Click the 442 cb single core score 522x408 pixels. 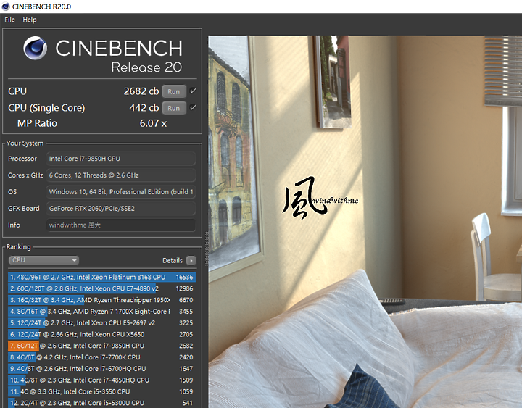144,108
